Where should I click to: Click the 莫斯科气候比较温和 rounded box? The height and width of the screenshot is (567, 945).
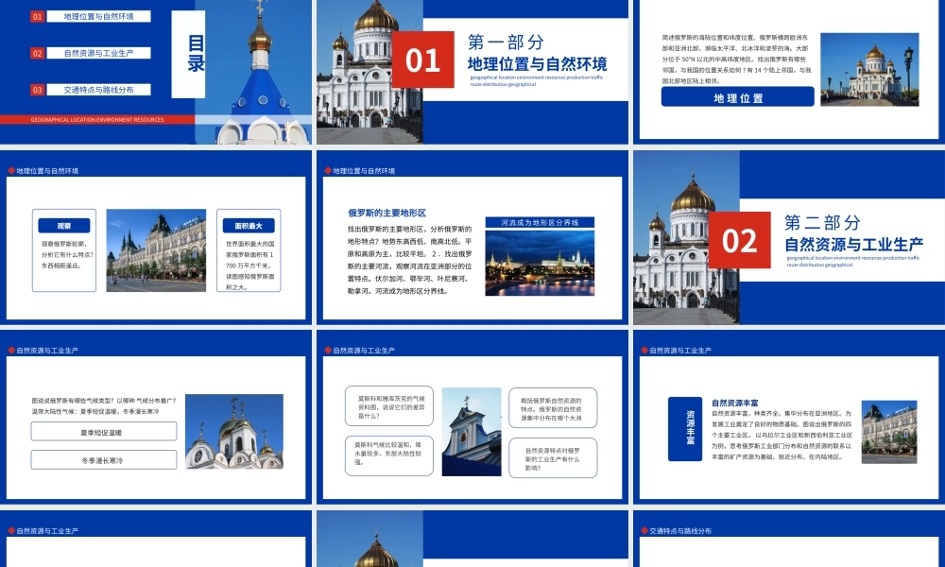pyautogui.click(x=389, y=455)
